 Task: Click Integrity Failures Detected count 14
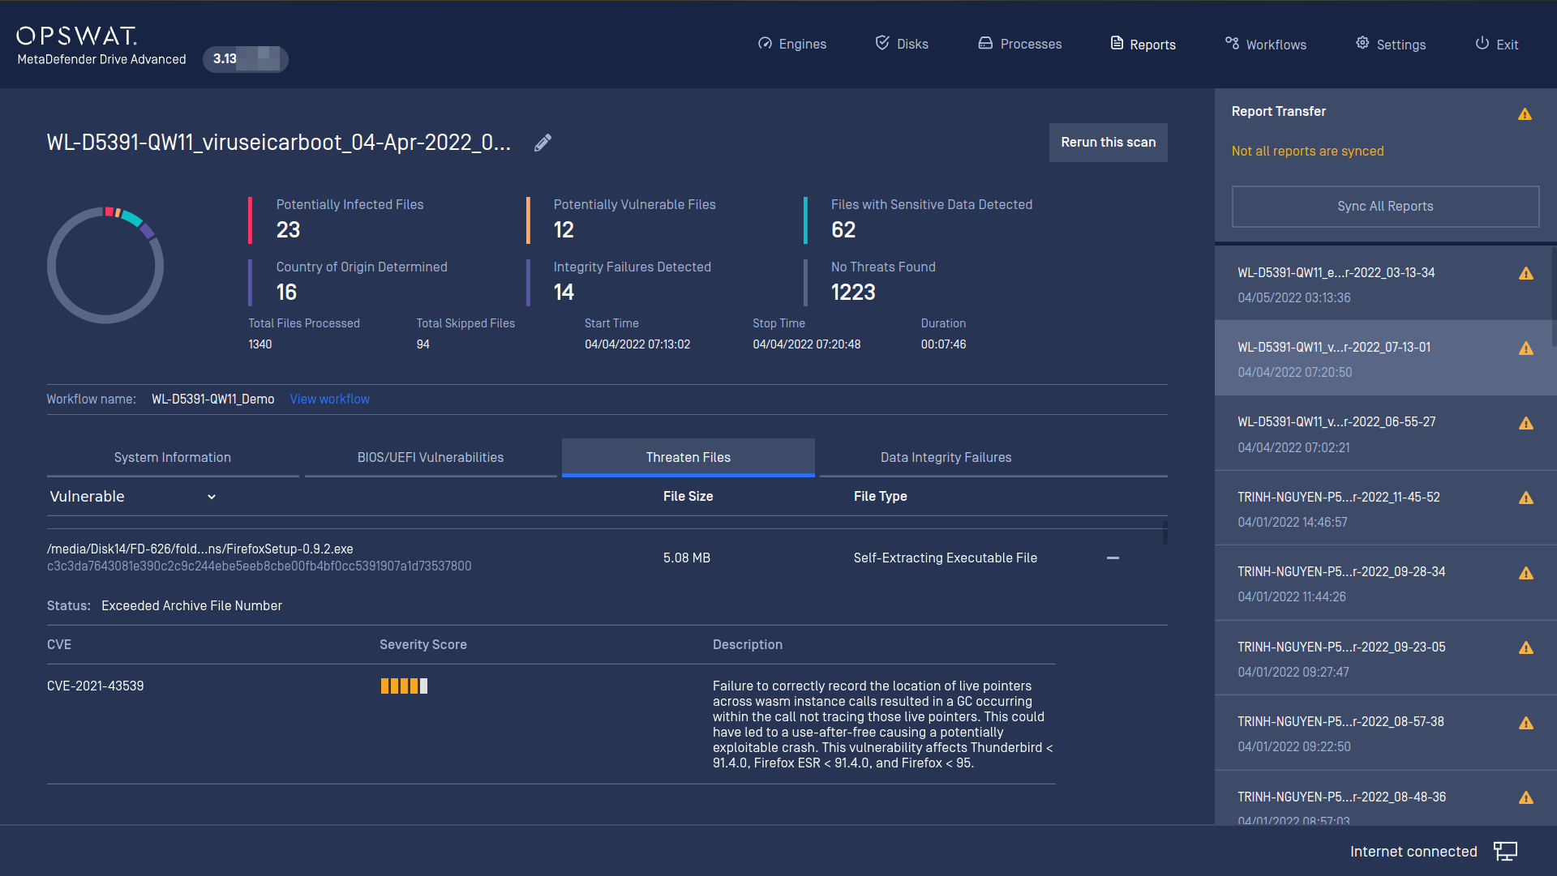tap(564, 293)
